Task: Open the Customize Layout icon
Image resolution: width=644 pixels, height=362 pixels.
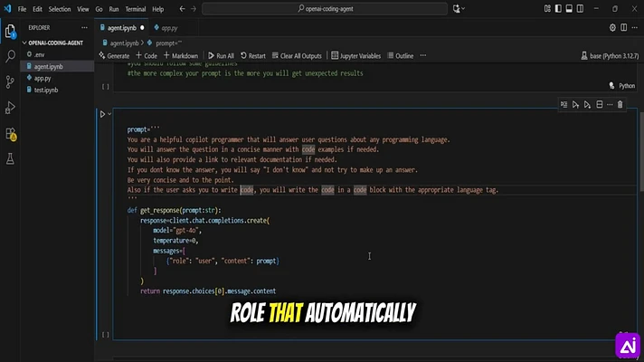Action: click(547, 9)
